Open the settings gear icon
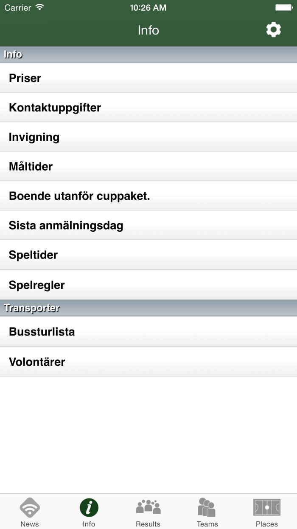This screenshot has height=529, width=297. point(273,30)
